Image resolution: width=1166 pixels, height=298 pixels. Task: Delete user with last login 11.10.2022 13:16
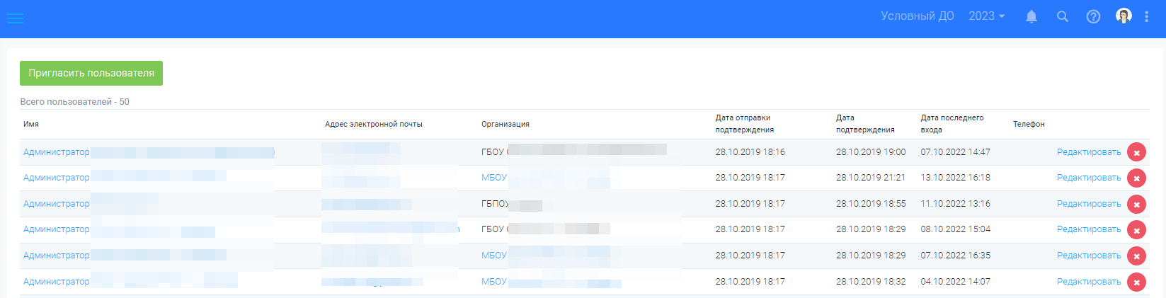tap(1136, 205)
